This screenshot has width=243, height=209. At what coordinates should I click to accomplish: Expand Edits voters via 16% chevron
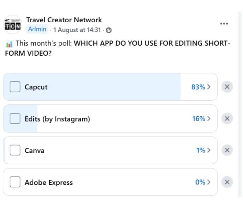(x=209, y=118)
